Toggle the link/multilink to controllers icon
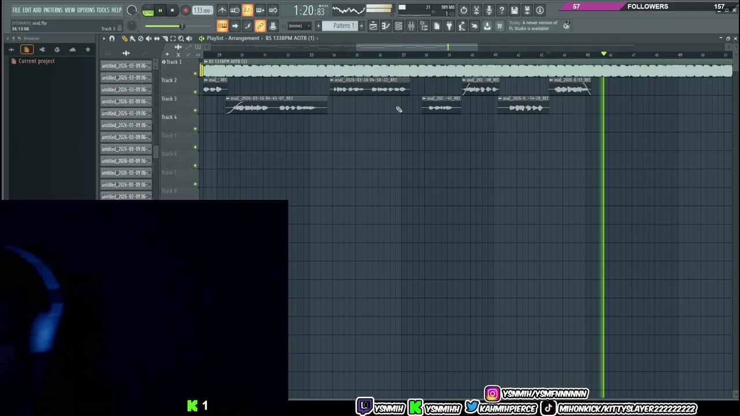The image size is (740, 416). point(260,26)
